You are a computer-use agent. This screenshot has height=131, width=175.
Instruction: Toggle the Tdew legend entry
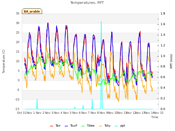(88, 126)
